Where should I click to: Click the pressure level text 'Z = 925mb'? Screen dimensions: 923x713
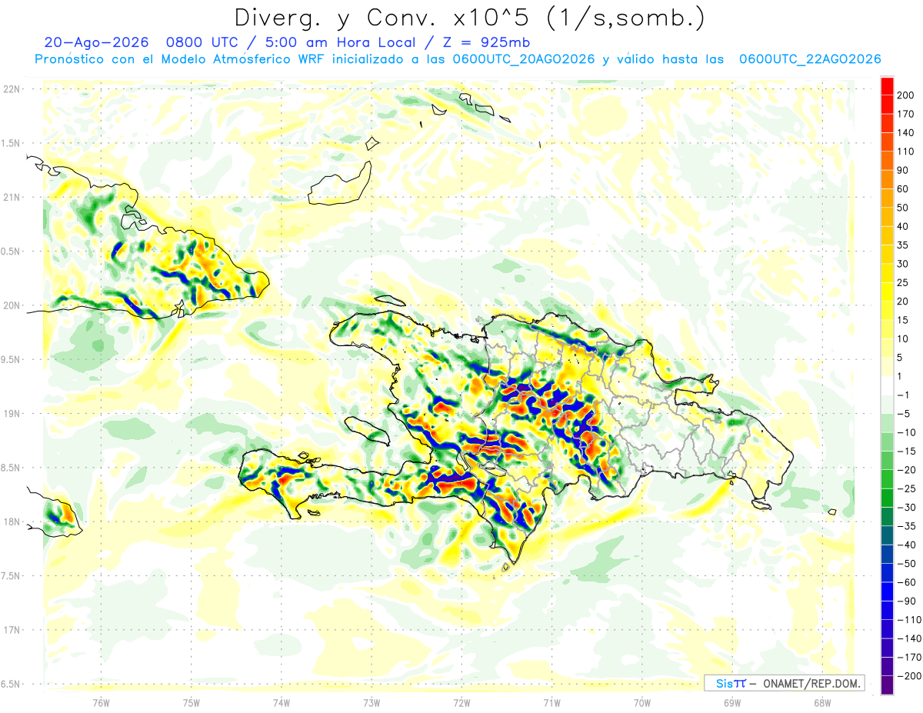click(486, 42)
